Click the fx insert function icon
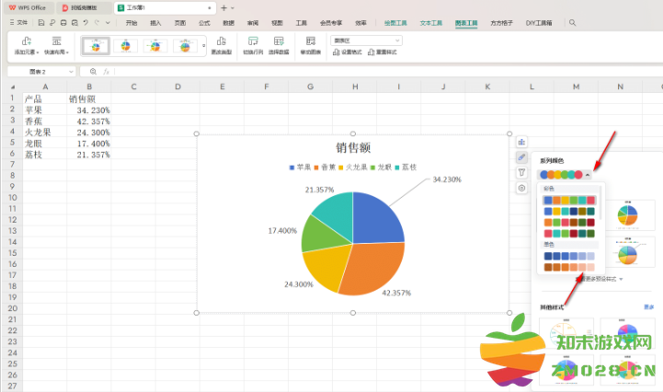Image resolution: width=663 pixels, height=392 pixels. (107, 72)
